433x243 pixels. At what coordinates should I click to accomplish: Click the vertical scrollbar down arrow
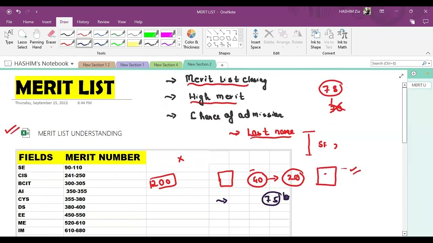click(x=404, y=234)
